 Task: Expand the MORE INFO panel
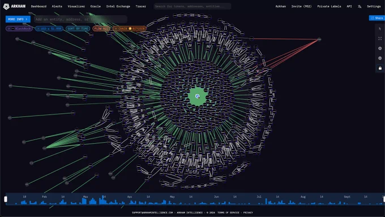tap(18, 19)
